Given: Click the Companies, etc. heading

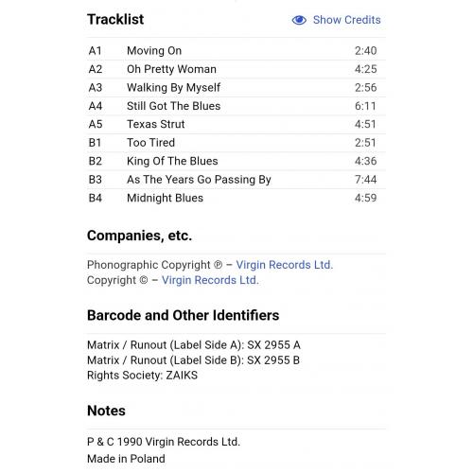Looking at the screenshot, I should click(x=139, y=236).
